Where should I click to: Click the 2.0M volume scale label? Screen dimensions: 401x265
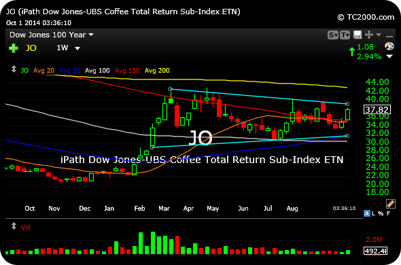pos(374,240)
